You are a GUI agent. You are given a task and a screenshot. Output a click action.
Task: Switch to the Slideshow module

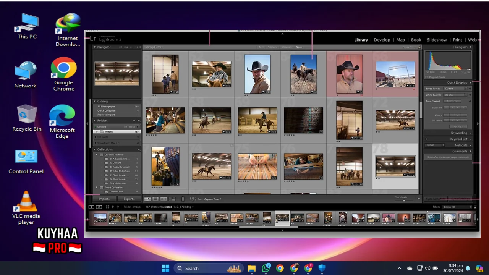click(x=437, y=40)
